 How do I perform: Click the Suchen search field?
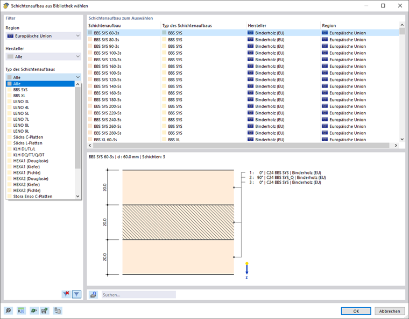(x=138, y=295)
